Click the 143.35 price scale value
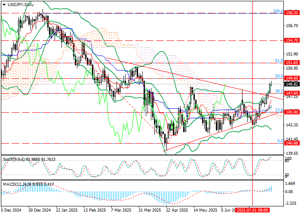Screen dimensions: 301x215 [x=292, y=125]
